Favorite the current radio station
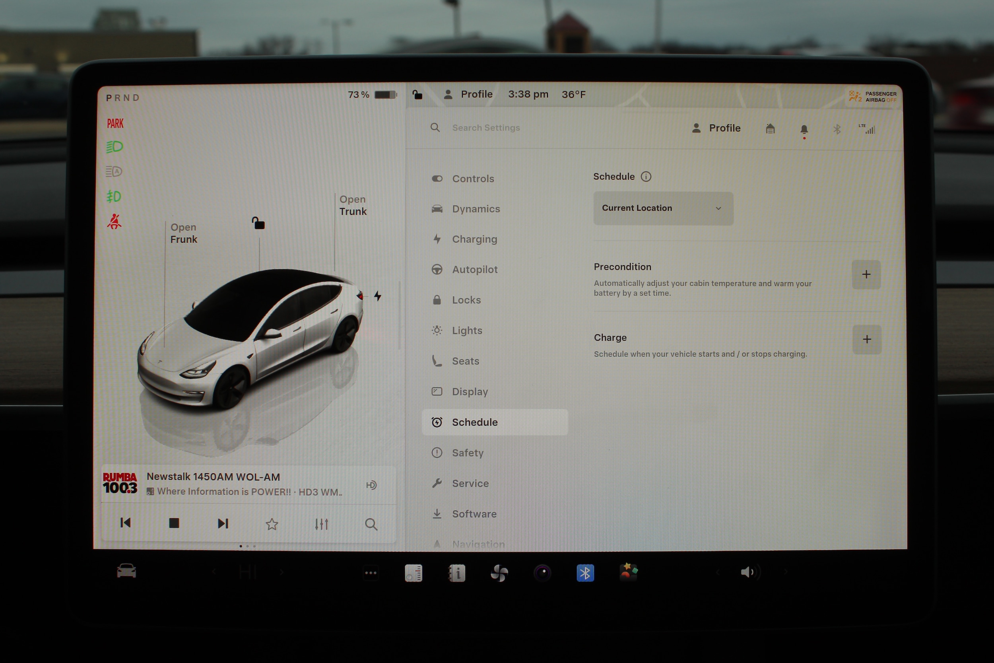Viewport: 994px width, 663px height. (x=272, y=524)
